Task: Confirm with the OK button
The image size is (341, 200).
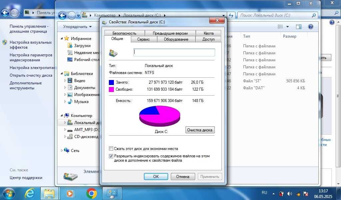Action: (x=156, y=176)
